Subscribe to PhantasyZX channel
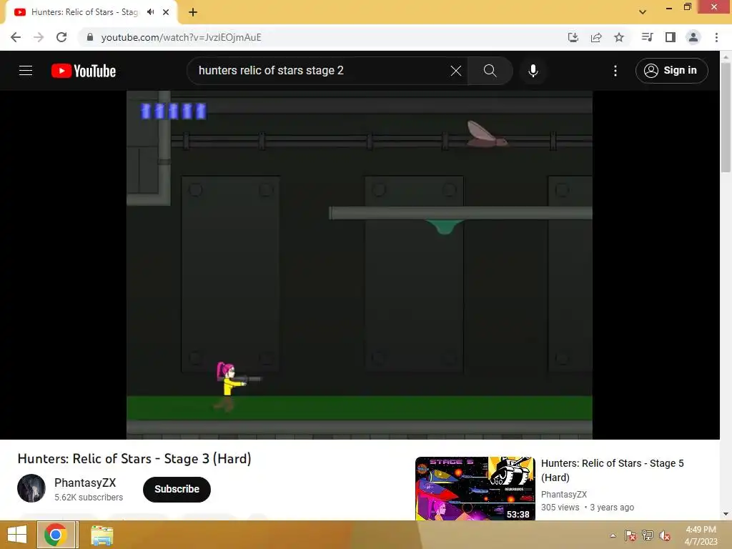The image size is (732, 549). (x=177, y=489)
